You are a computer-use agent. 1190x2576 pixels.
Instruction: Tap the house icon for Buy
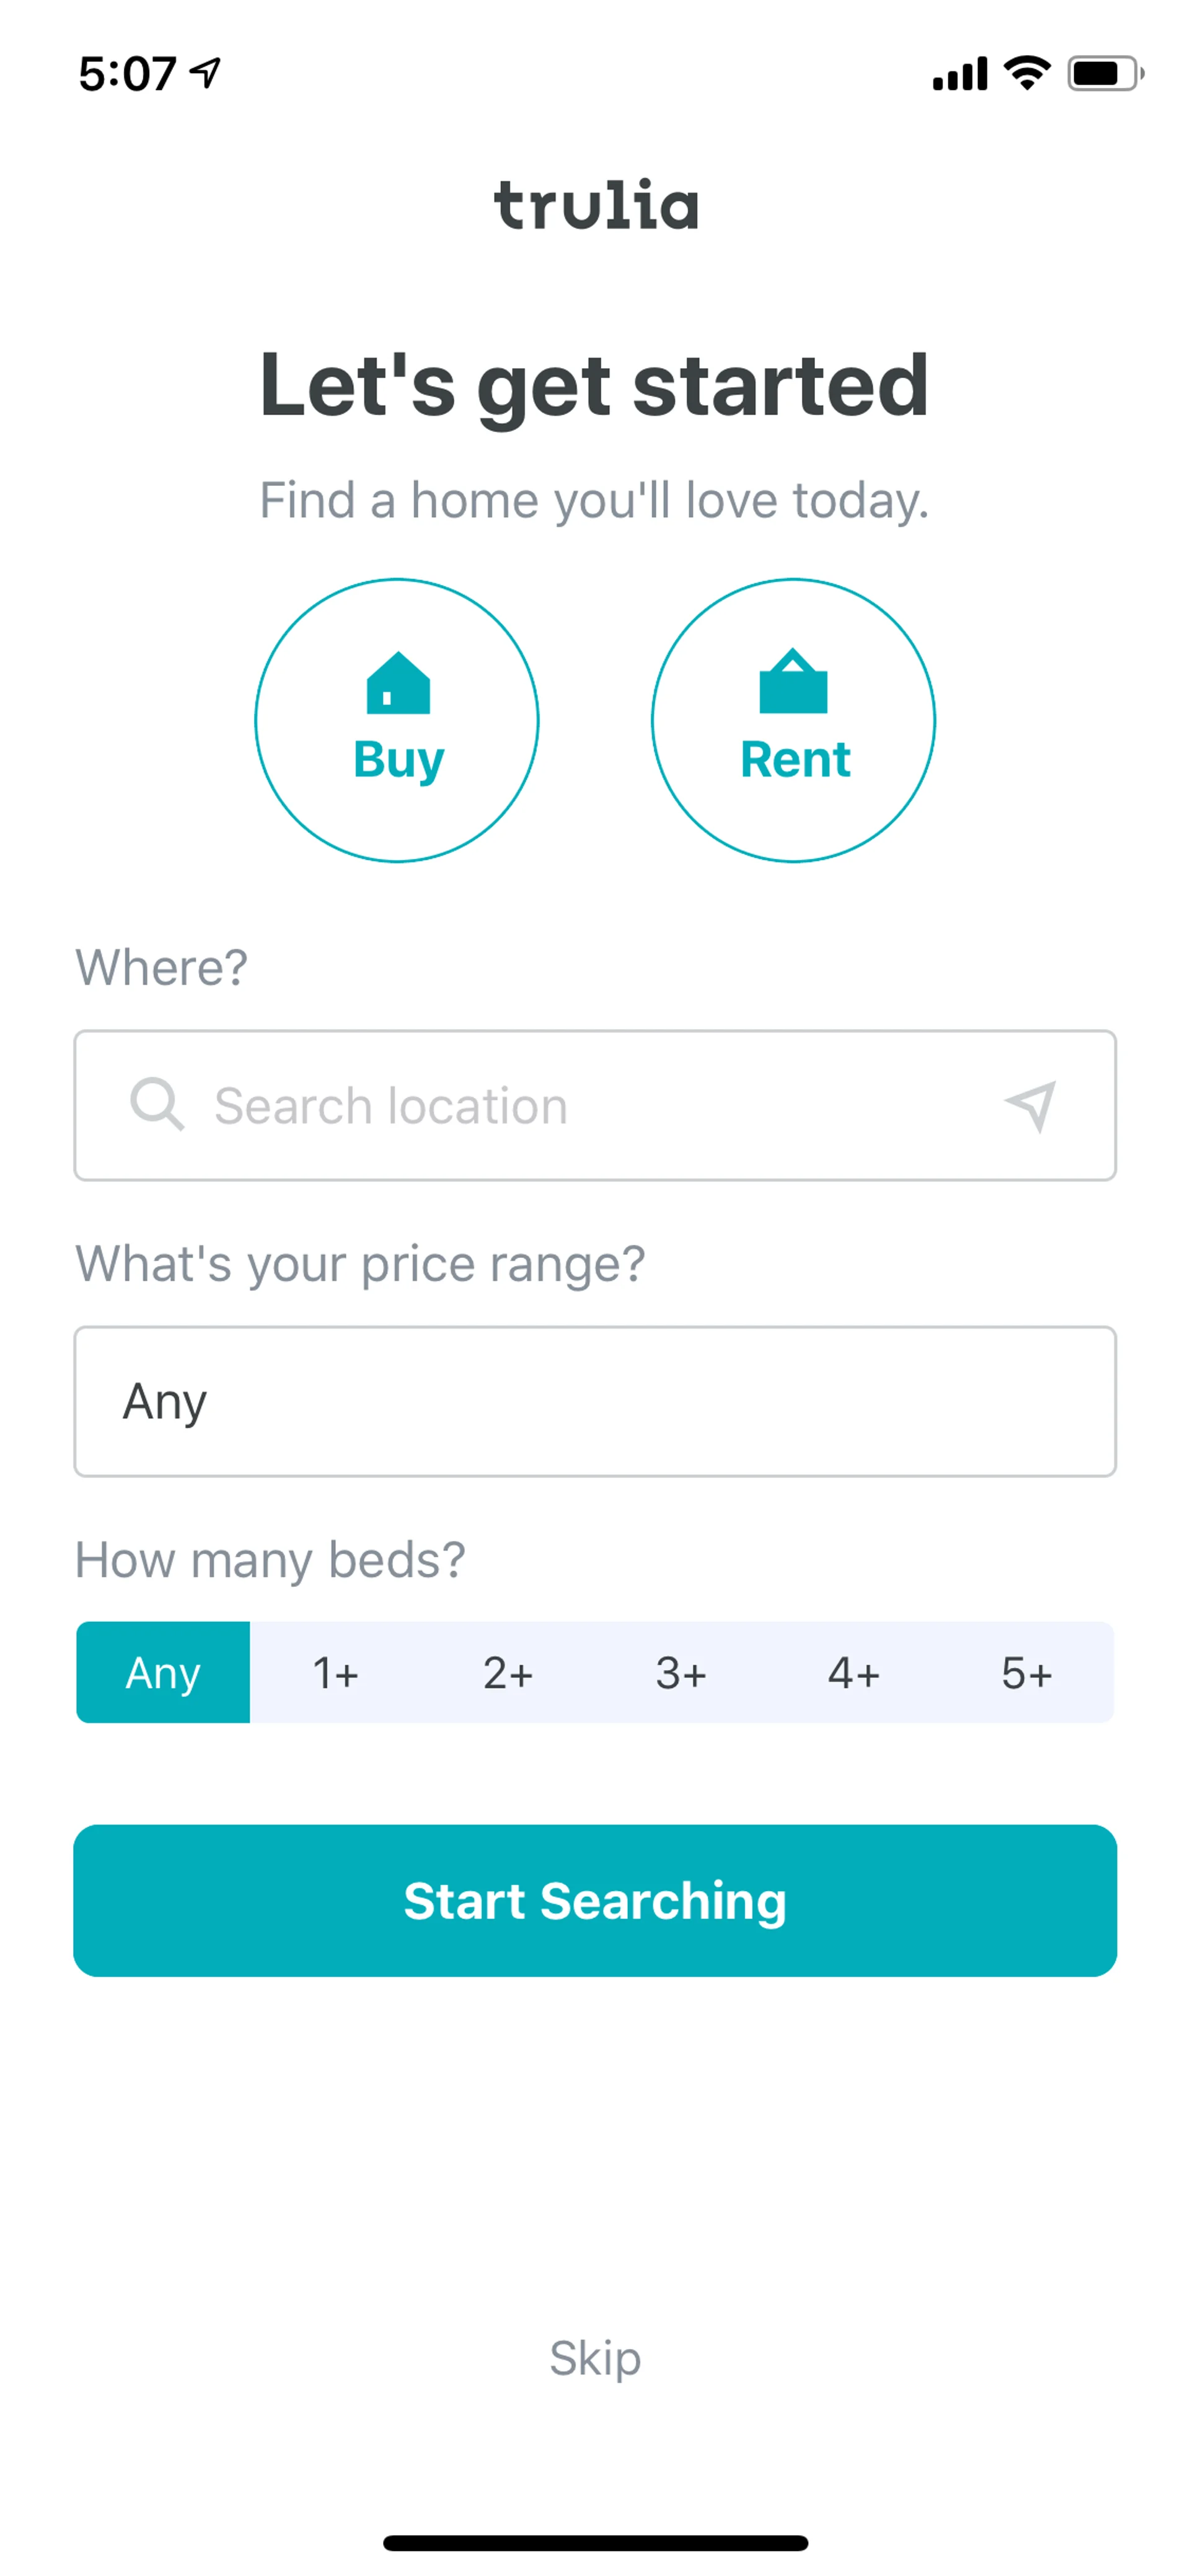point(398,684)
